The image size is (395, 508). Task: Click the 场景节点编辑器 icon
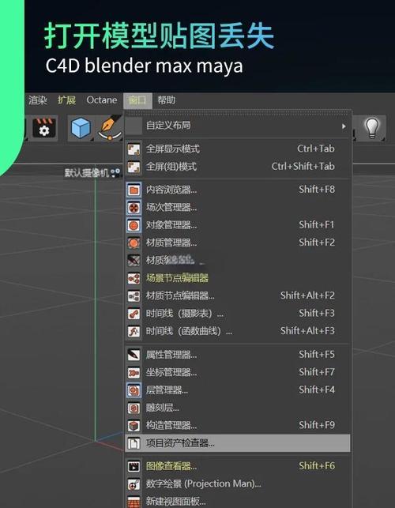click(x=134, y=278)
